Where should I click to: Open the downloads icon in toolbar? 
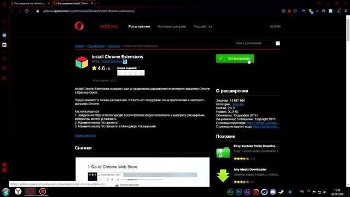[x=339, y=11]
